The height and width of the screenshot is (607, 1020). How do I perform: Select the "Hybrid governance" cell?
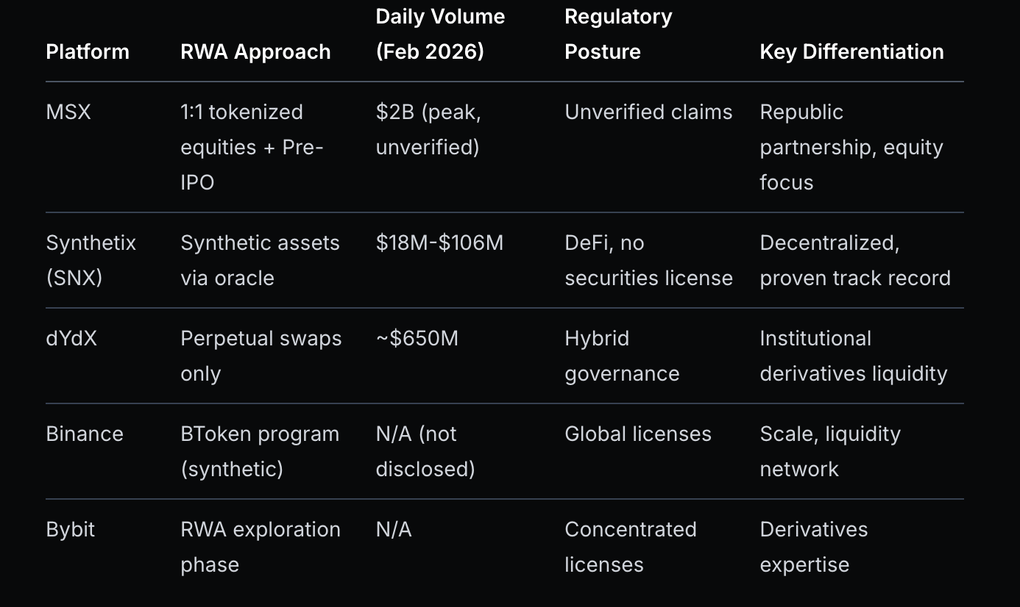pos(622,356)
